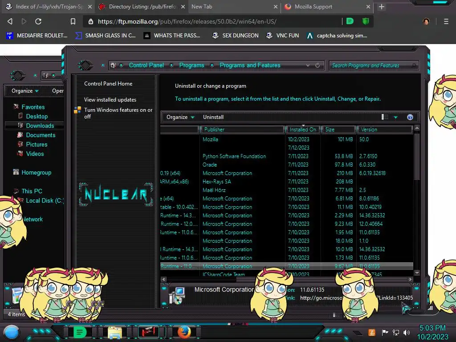
Task: Open the VNC FUN bookmark
Action: point(283,36)
